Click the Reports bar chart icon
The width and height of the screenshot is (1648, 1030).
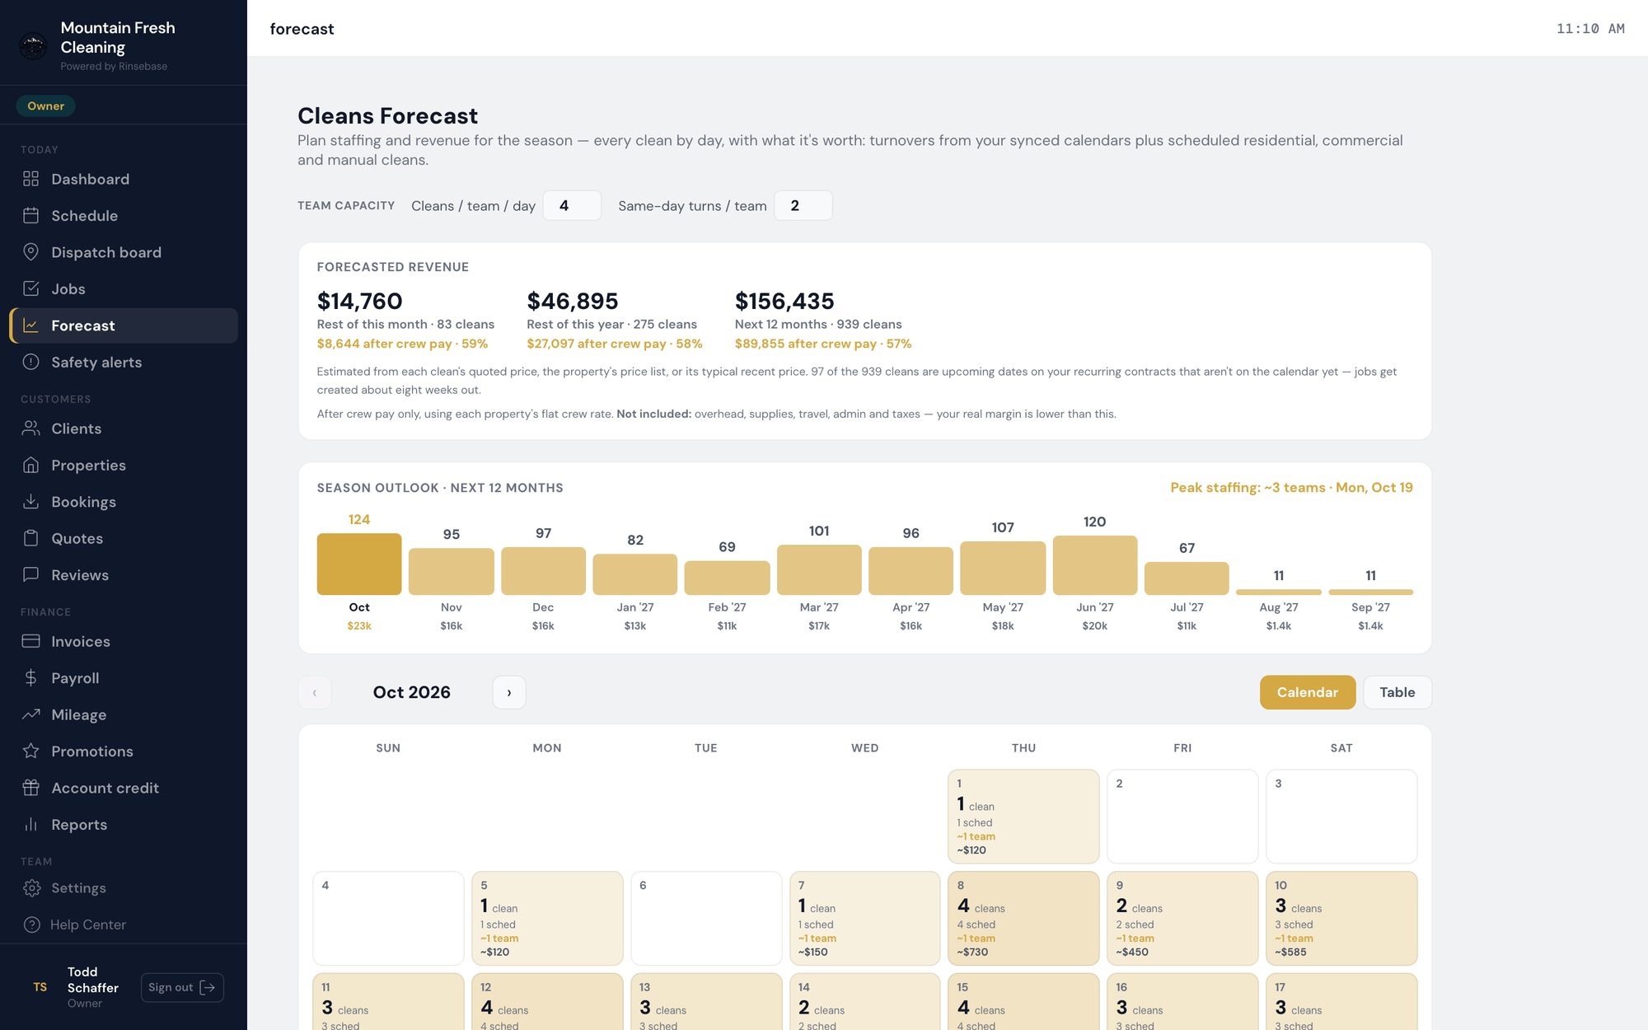pos(30,824)
